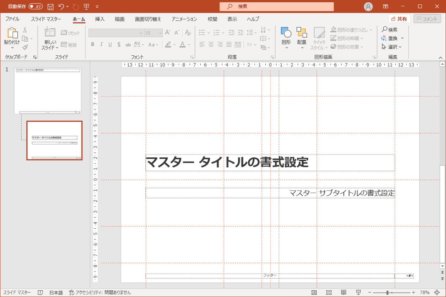
Task: Open the ファイル tab
Action: (x=12, y=19)
